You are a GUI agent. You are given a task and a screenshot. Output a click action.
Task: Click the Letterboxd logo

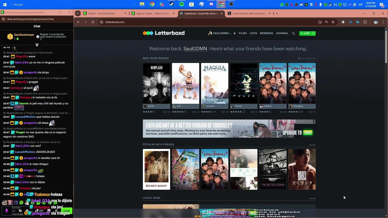pyautogui.click(x=164, y=33)
